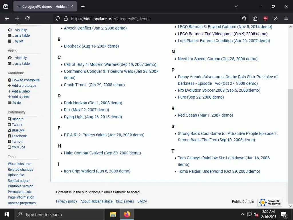293x220 pixels.
Task: Open Dark Horizon demo link
Action: click(x=93, y=103)
